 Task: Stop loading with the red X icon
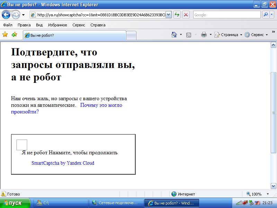click(186, 15)
